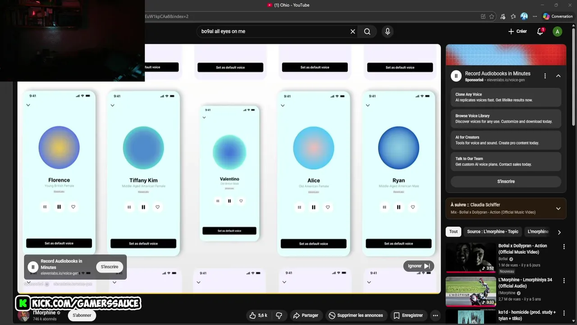
Task: Click the Nouveau badge on Action video
Action: 507,271
